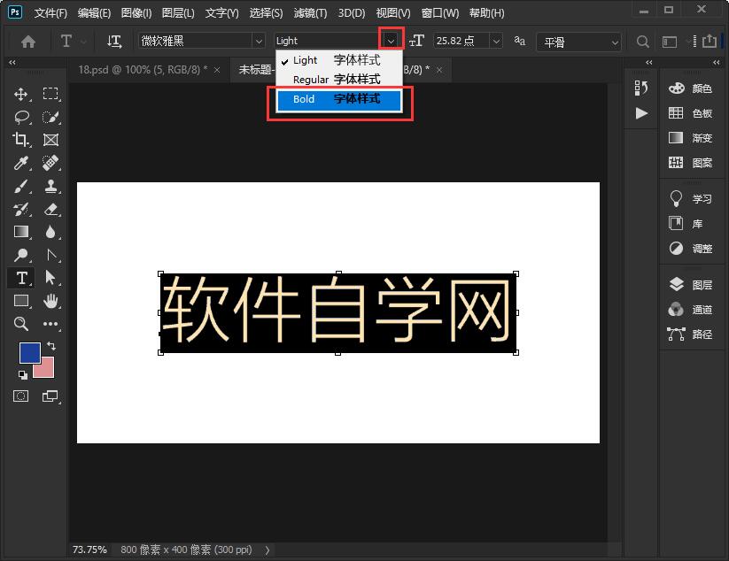Screen dimensions: 729x561
Task: Switch to the 18.psd document tab
Action: pos(143,70)
